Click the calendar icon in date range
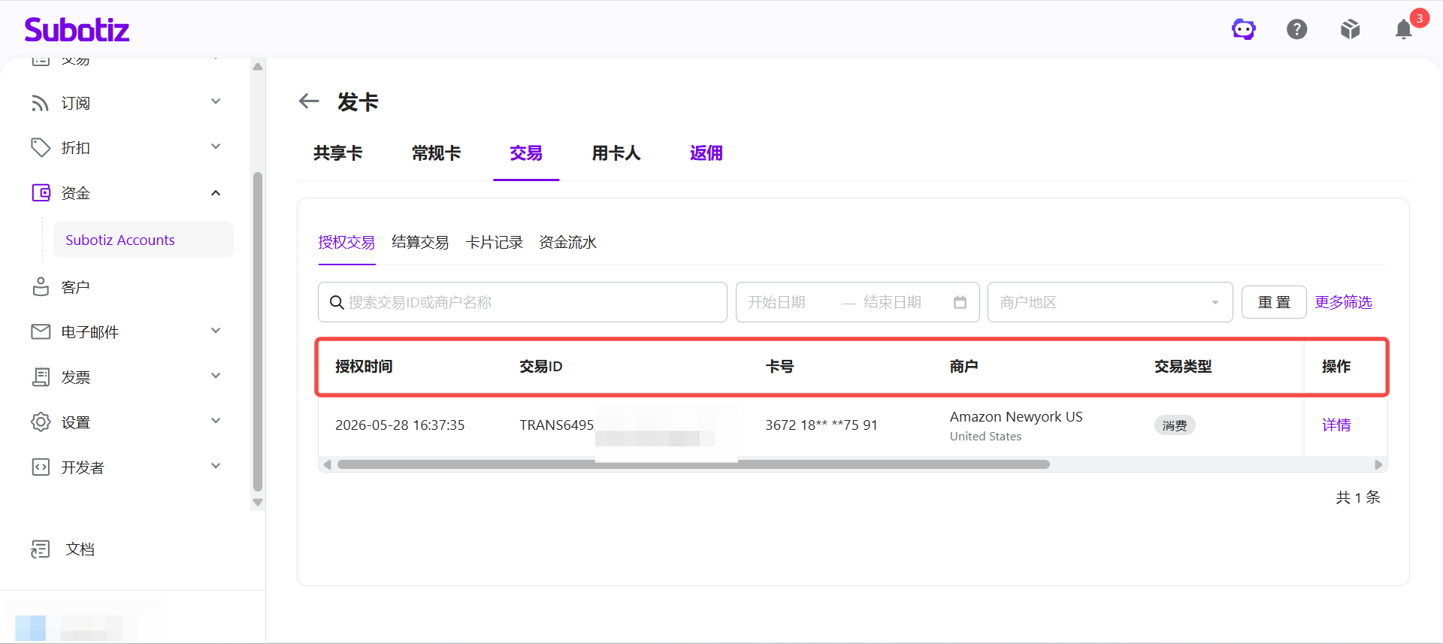 point(960,302)
